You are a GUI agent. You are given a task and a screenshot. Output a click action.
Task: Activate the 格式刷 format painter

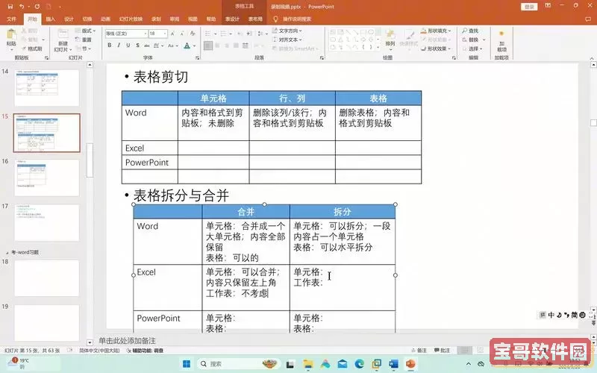click(x=32, y=48)
